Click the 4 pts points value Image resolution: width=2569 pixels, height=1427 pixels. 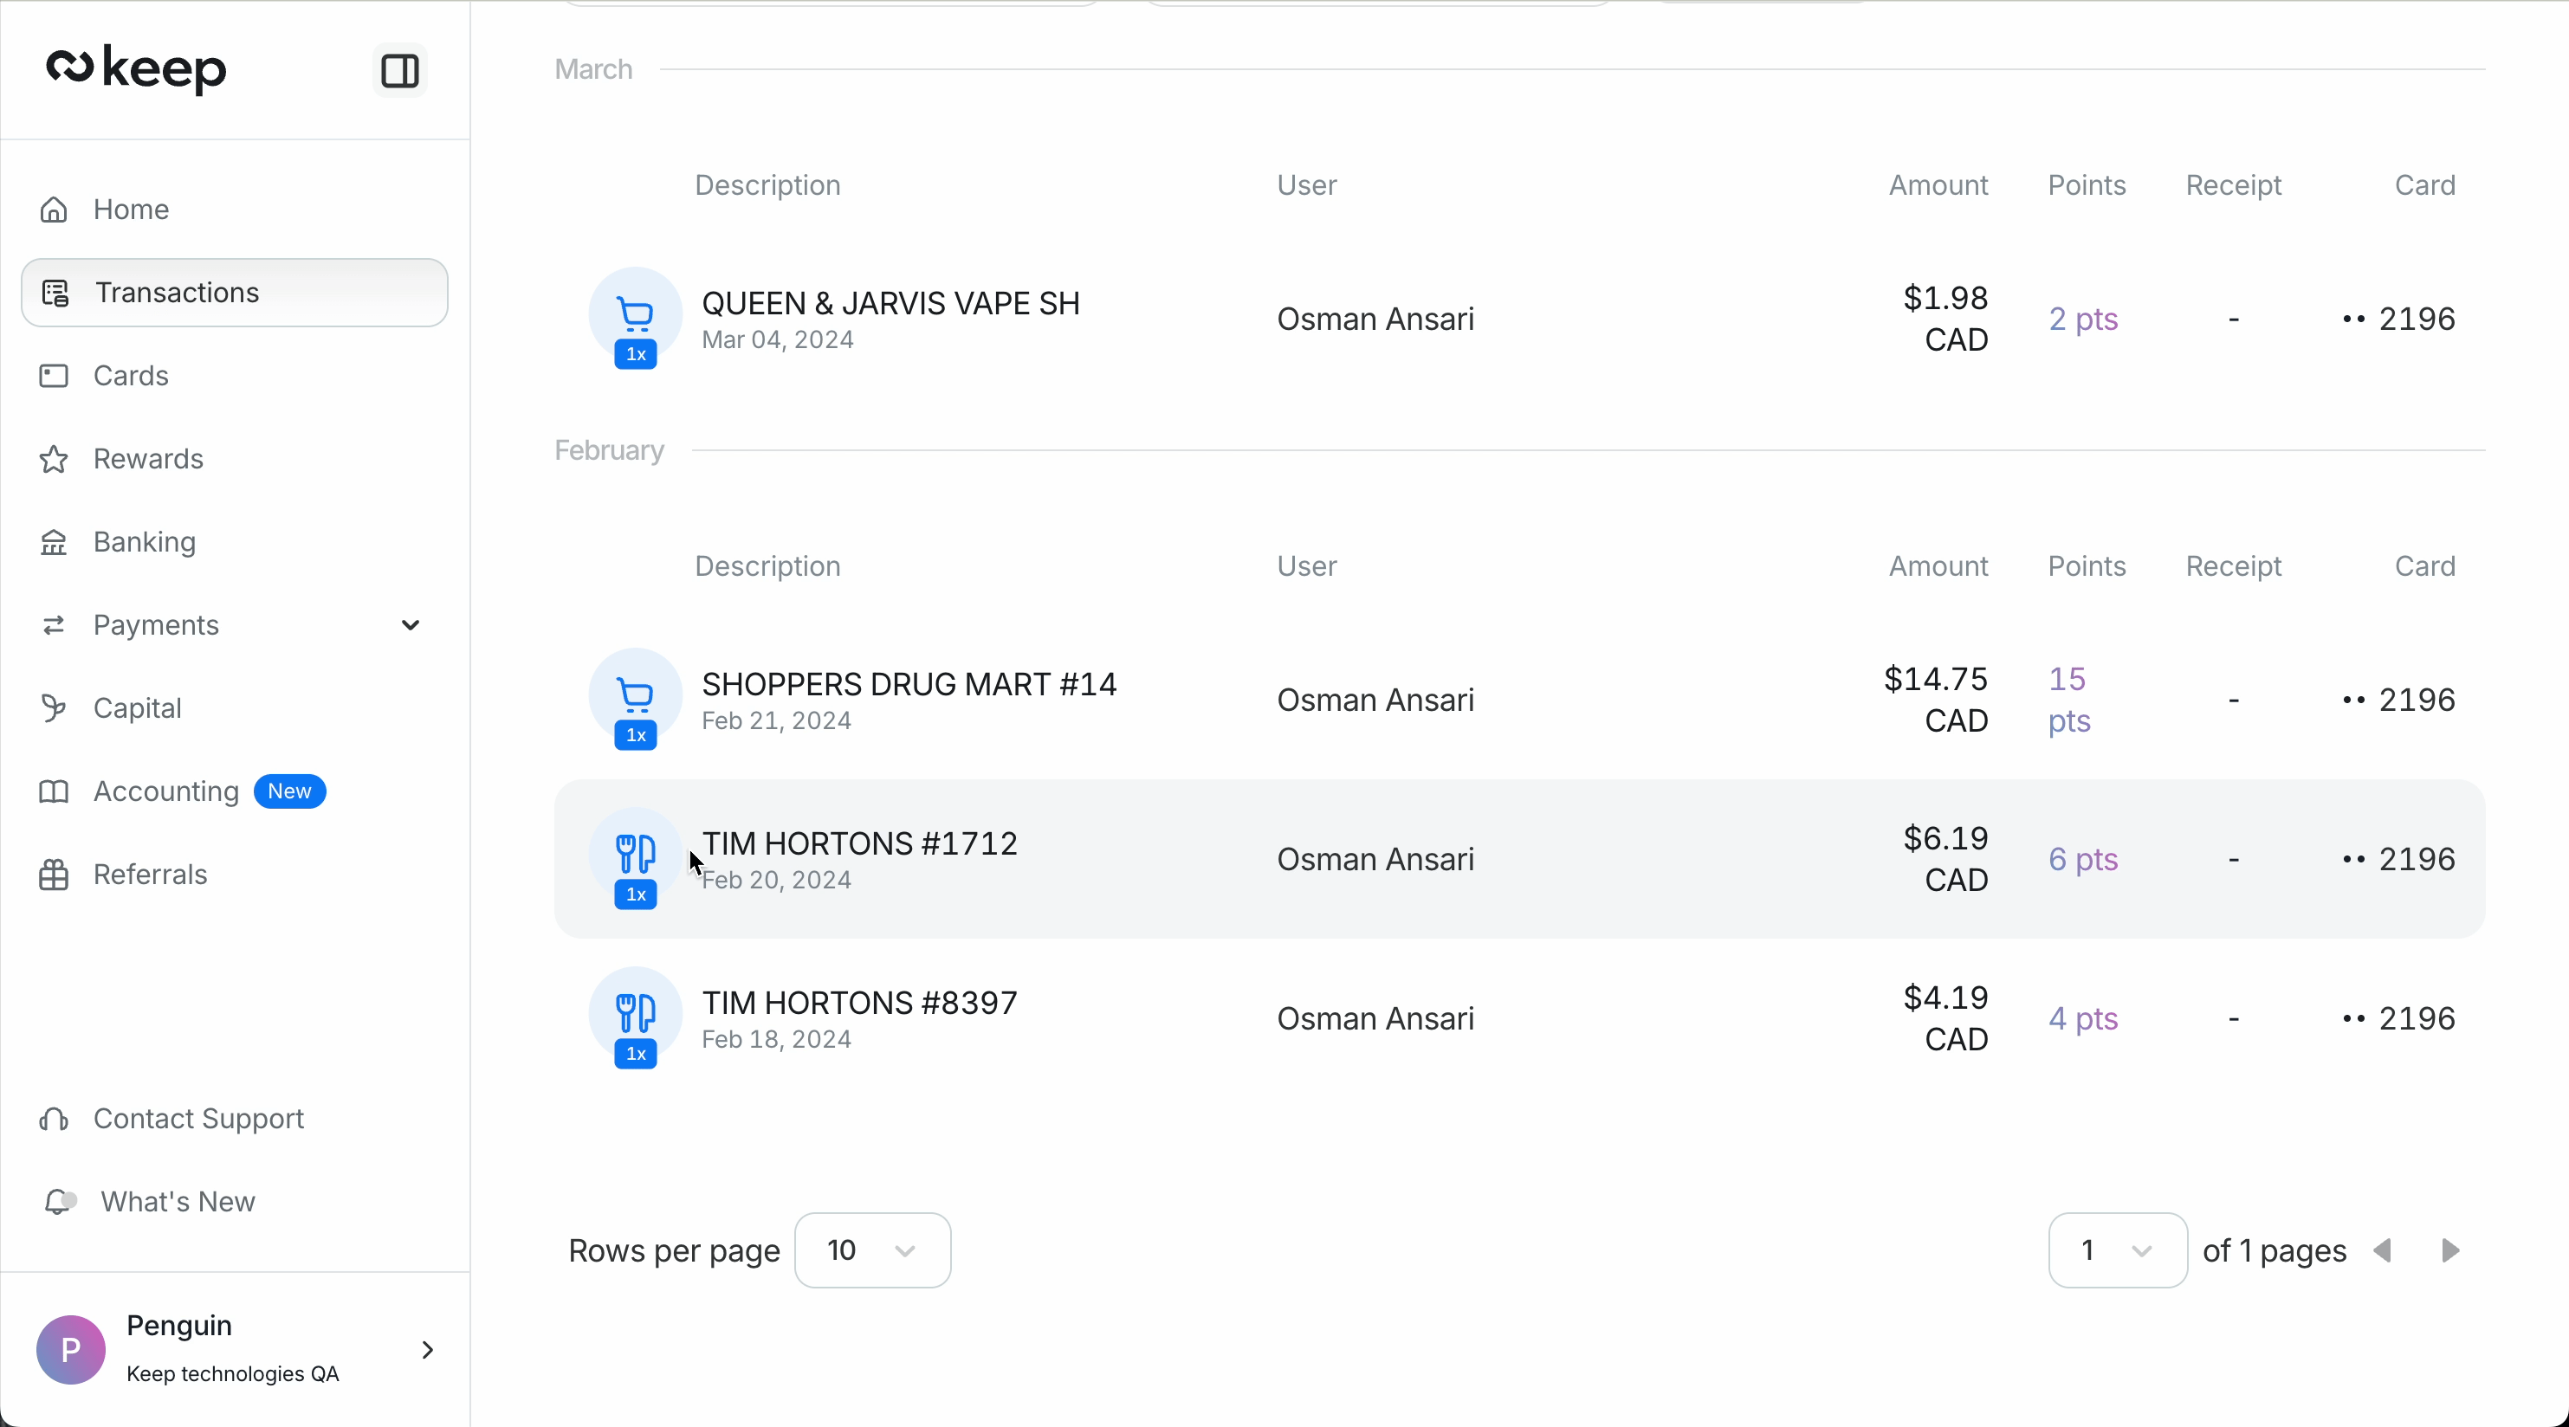[x=2083, y=1018]
